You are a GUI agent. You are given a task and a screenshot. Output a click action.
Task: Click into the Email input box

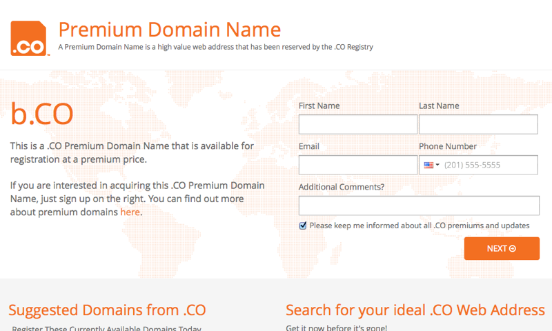tap(357, 165)
